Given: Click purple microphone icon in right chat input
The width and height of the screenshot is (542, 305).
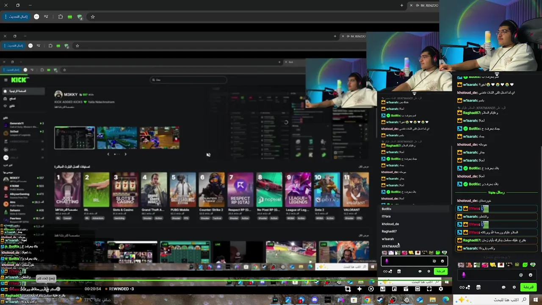Looking at the screenshot, I should point(464,275).
